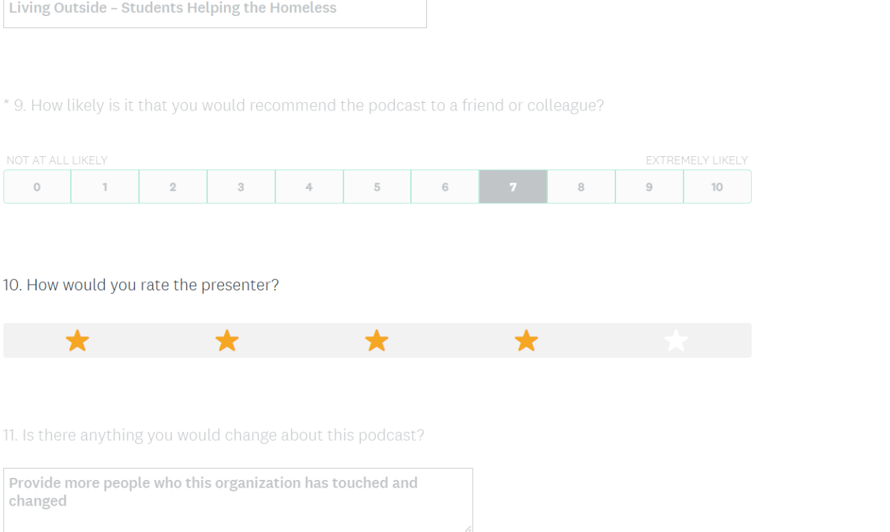The width and height of the screenshot is (890, 532).
Task: Pick 2 on the recommend scale
Action: click(173, 187)
